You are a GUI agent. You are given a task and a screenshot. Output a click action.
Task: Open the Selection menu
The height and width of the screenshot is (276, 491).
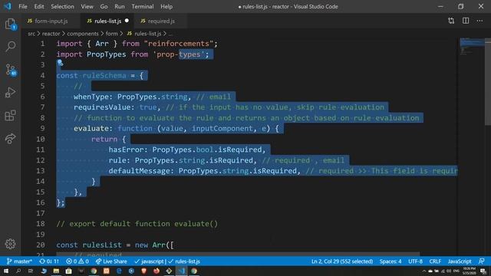pos(62,6)
